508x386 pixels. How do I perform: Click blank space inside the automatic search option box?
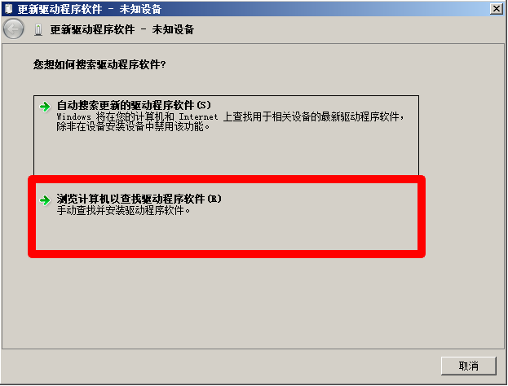[226, 153]
